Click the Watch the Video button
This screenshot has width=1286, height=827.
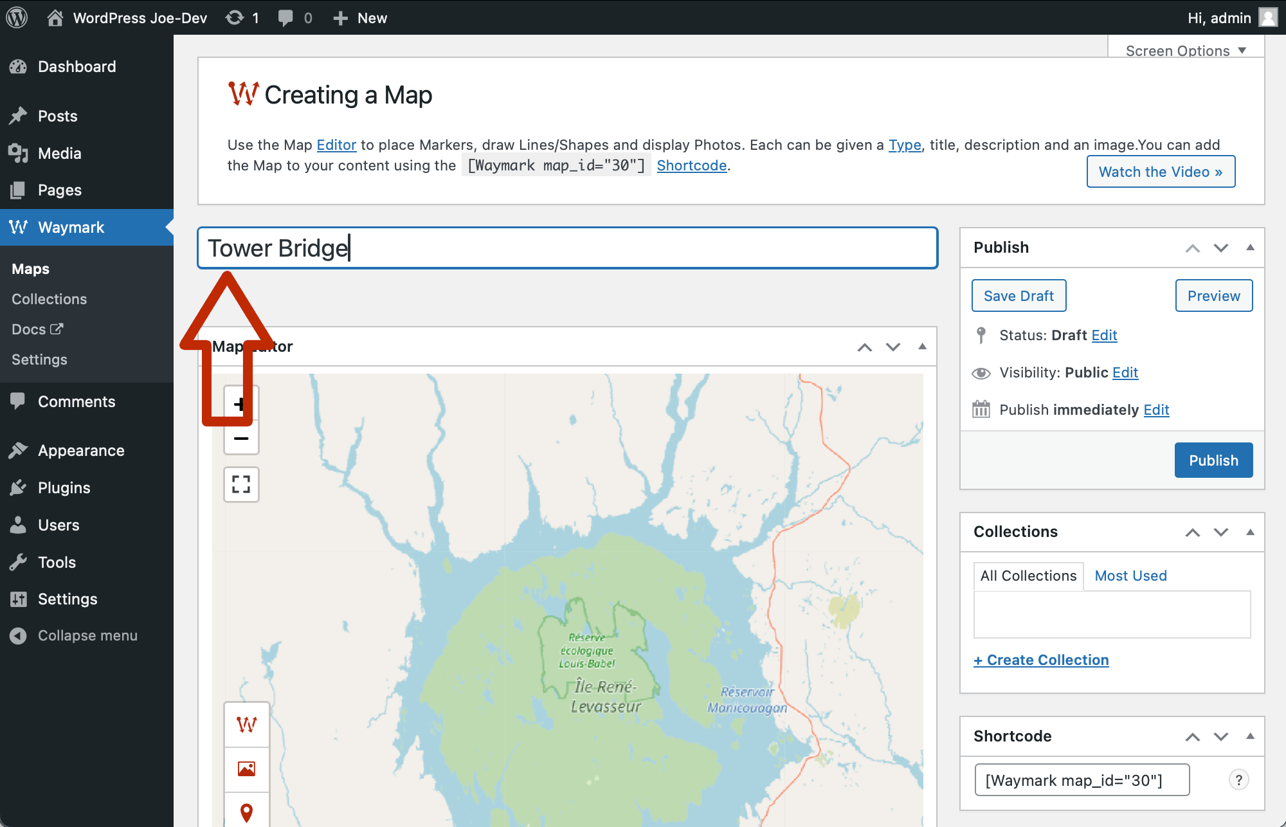tap(1160, 172)
